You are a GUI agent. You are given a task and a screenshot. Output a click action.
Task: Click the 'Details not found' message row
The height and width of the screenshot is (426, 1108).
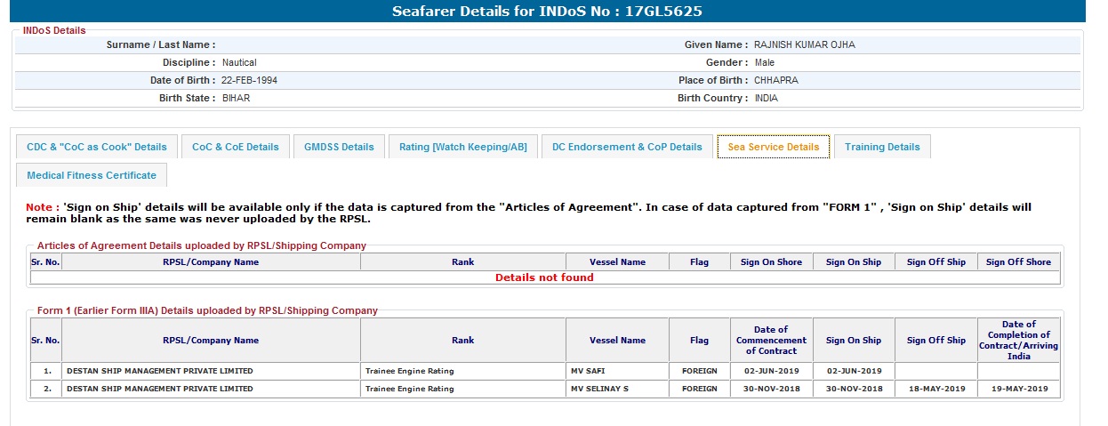coord(544,277)
